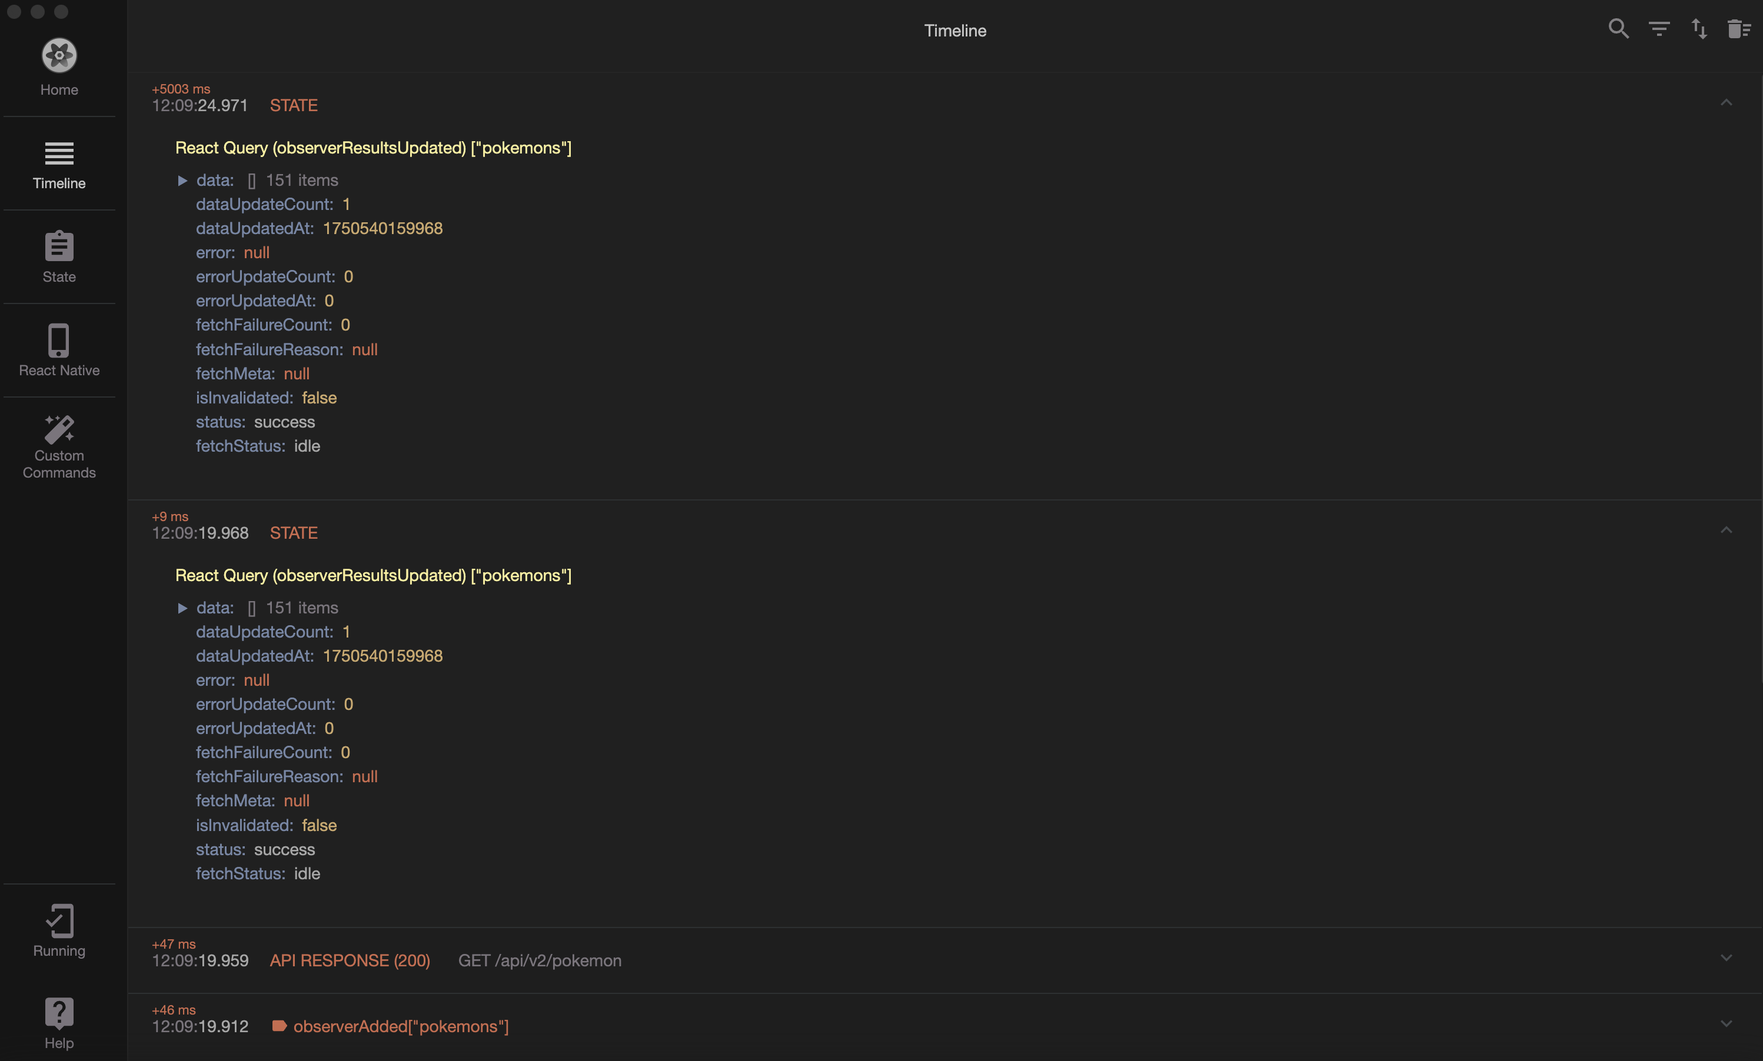Open the Help section

click(59, 1023)
